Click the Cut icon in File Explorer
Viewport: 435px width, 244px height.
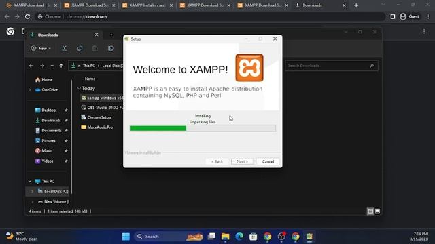click(65, 48)
